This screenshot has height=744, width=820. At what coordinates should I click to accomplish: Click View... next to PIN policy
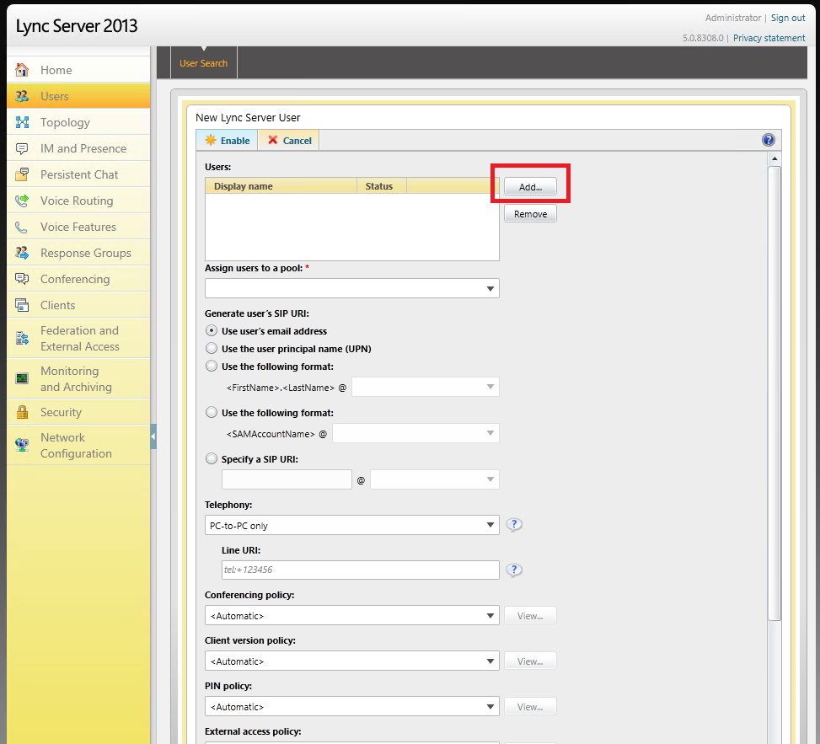(530, 706)
